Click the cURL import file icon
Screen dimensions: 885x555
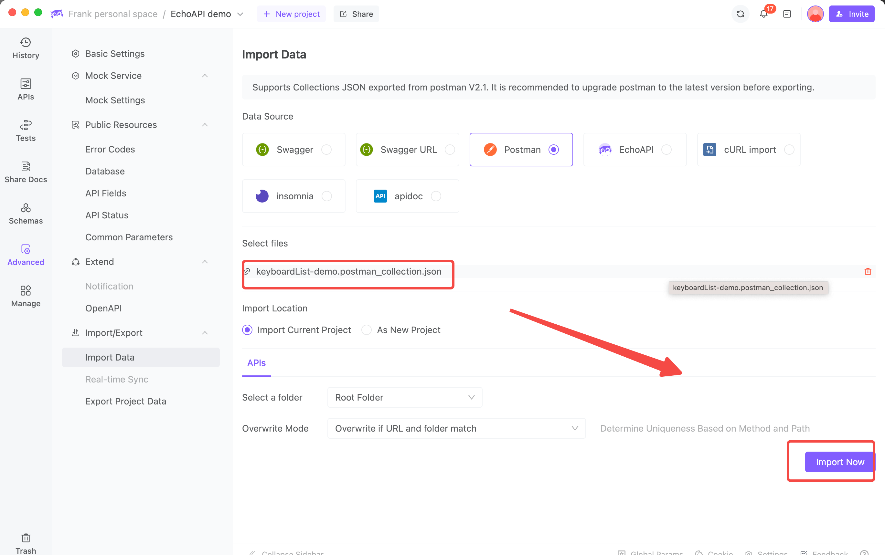(x=709, y=150)
